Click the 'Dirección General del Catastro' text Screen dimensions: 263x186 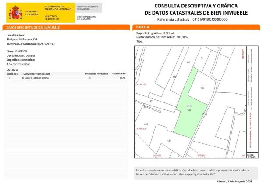tap(87, 18)
